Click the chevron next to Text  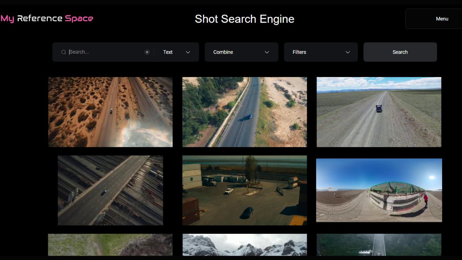(x=188, y=52)
